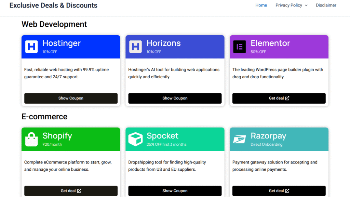
Task: Click the 50% OFF label on Elementor
Action: [x=258, y=52]
